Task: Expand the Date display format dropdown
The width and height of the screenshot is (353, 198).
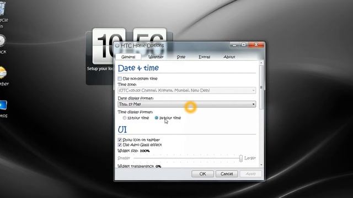Action: click(x=186, y=104)
